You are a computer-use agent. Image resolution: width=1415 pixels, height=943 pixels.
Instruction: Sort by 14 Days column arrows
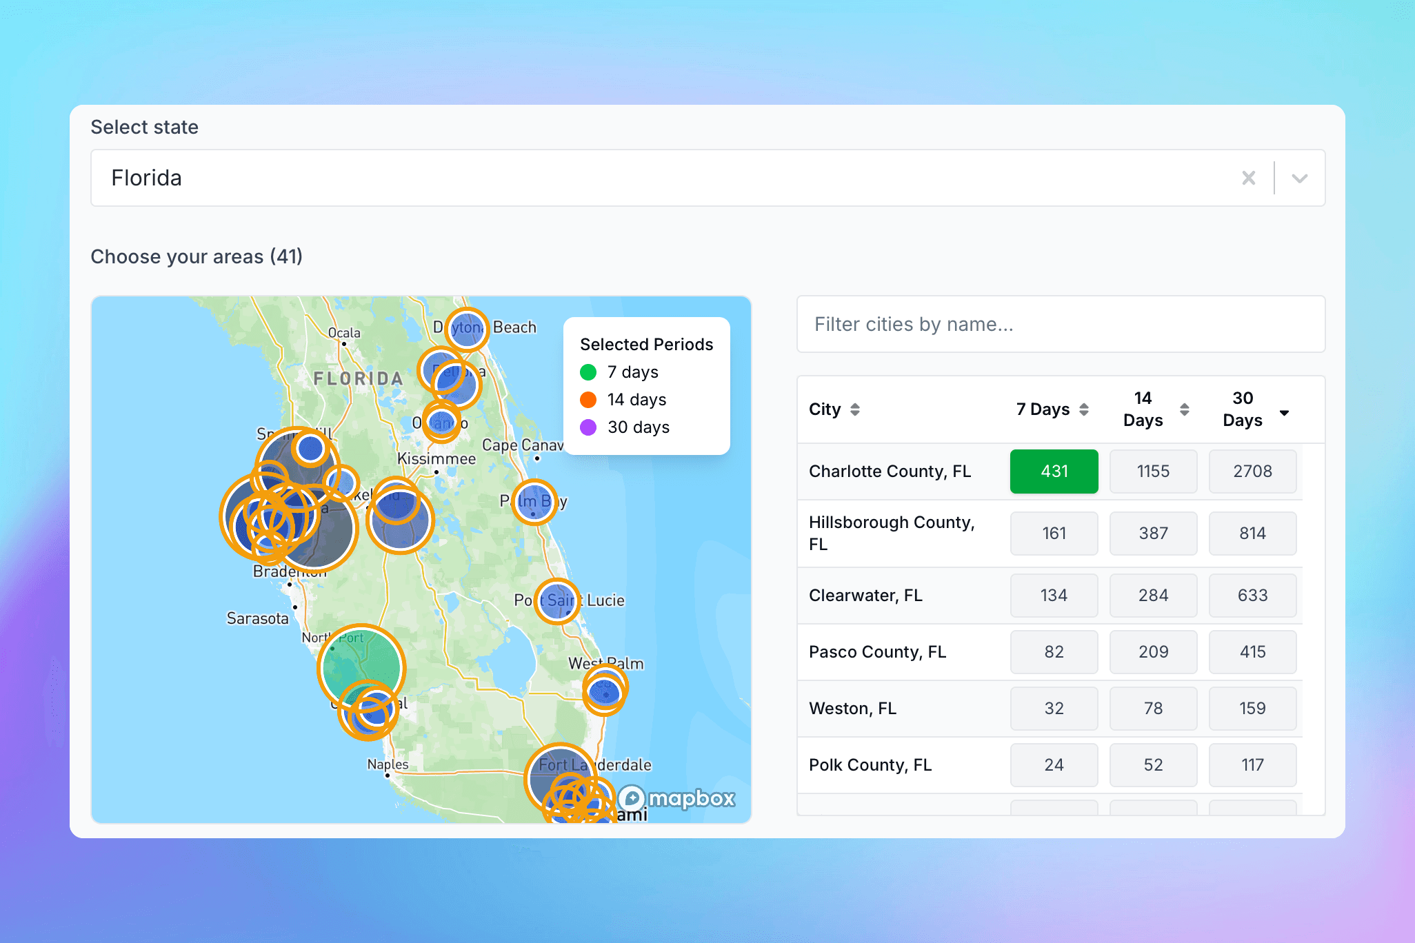tap(1184, 409)
